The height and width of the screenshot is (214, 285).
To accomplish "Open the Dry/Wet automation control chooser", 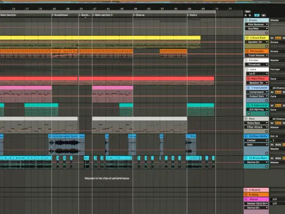I will [257, 28].
